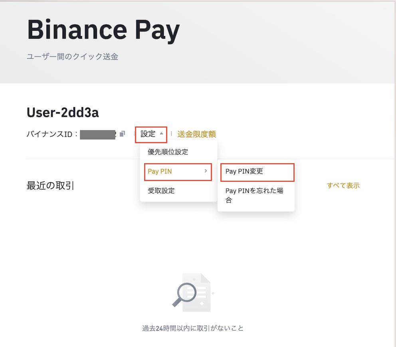Image resolution: width=396 pixels, height=347 pixels.
Task: Open 受取設定 in the settings menu
Action: pyautogui.click(x=161, y=191)
